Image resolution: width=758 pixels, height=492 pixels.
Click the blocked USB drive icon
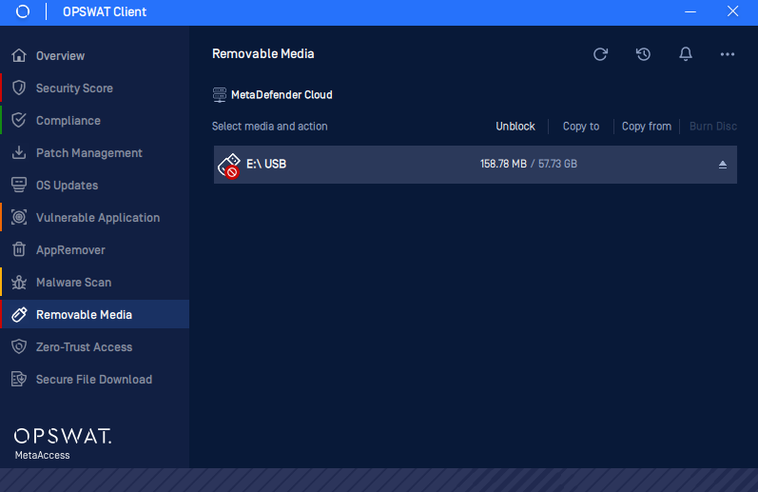(x=229, y=166)
